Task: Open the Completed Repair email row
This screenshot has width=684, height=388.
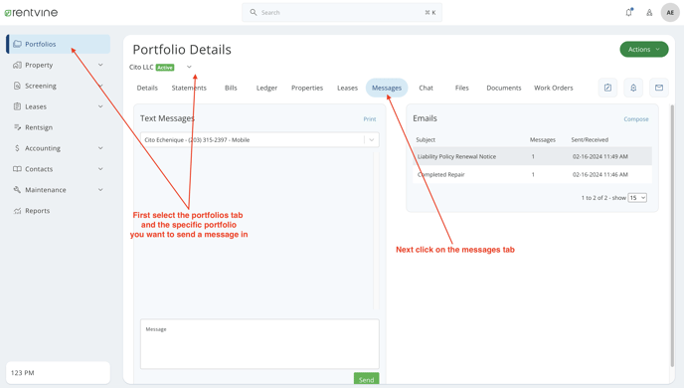Action: [x=532, y=174]
